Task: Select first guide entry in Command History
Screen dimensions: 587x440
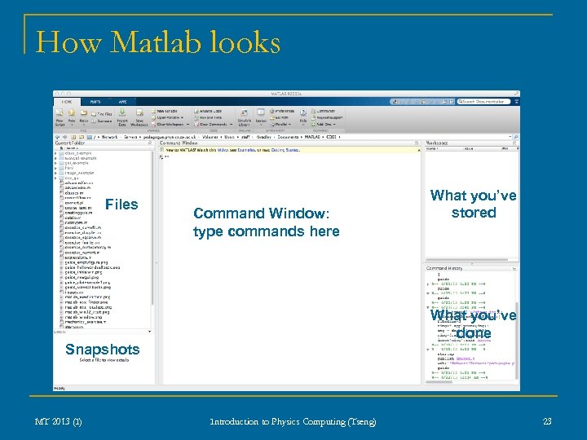Action: [444, 279]
